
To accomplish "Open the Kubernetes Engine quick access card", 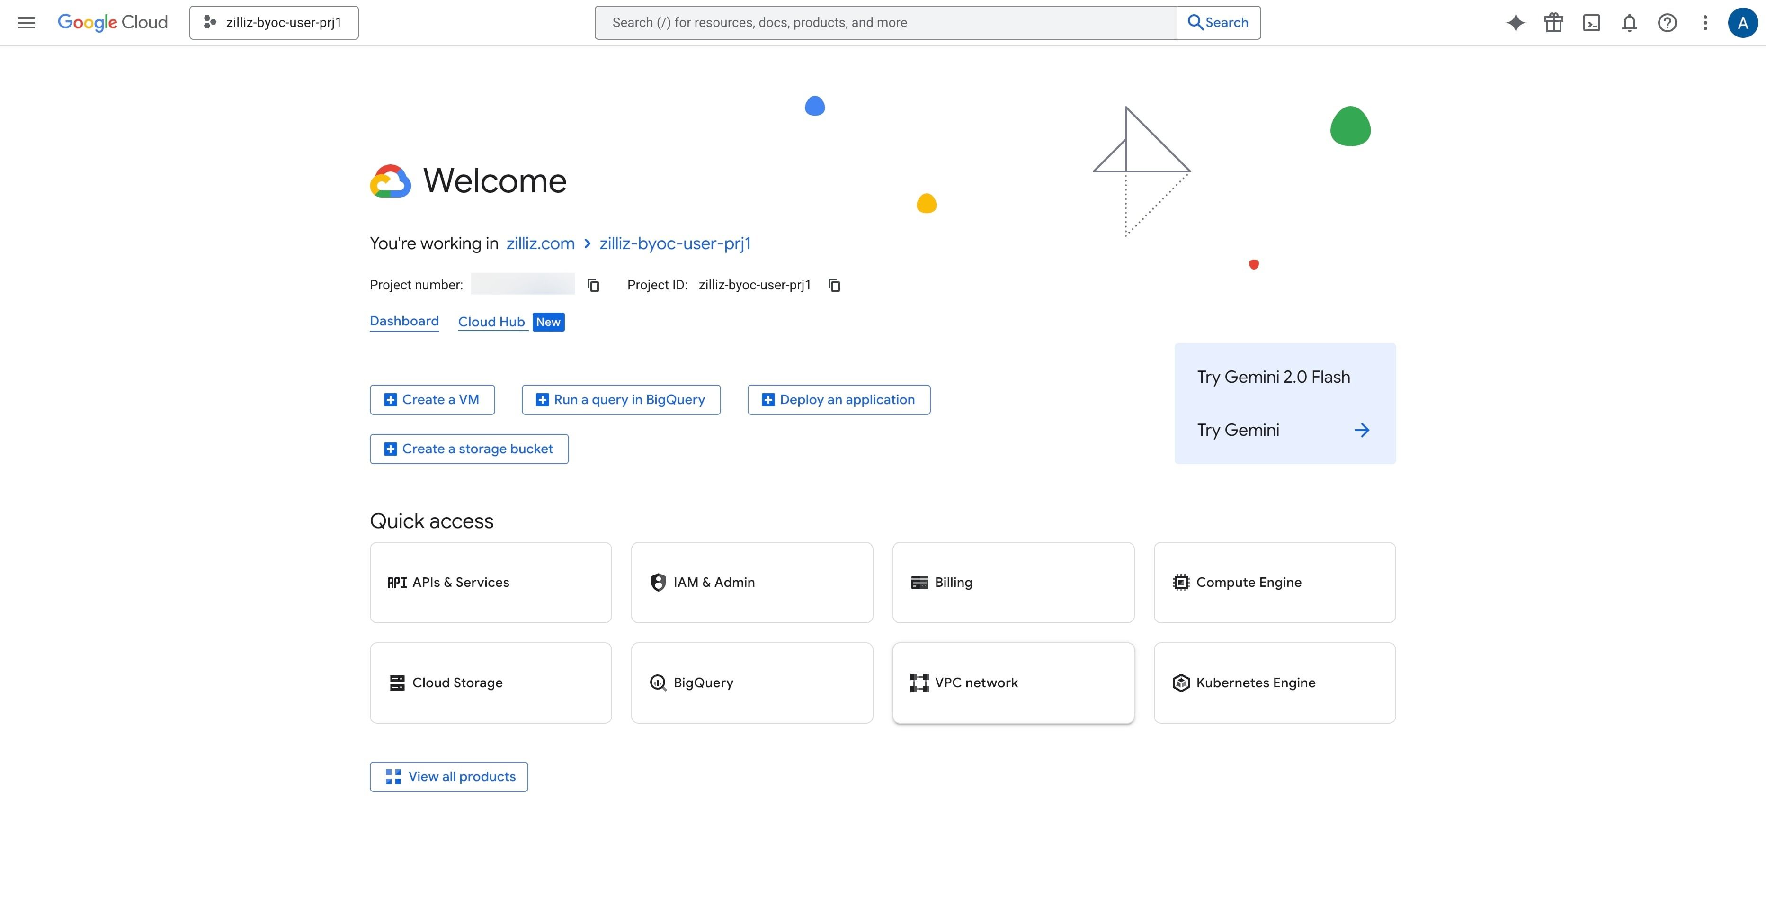I will click(1275, 683).
